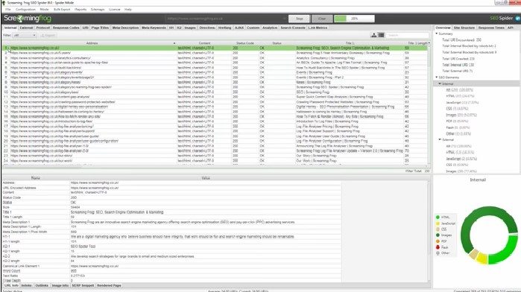Image resolution: width=521 pixels, height=292 pixels.
Task: Click the Clear button
Action: (x=322, y=19)
